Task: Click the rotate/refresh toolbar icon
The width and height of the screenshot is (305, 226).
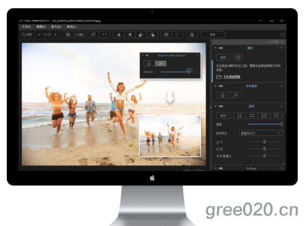Action: point(92,34)
